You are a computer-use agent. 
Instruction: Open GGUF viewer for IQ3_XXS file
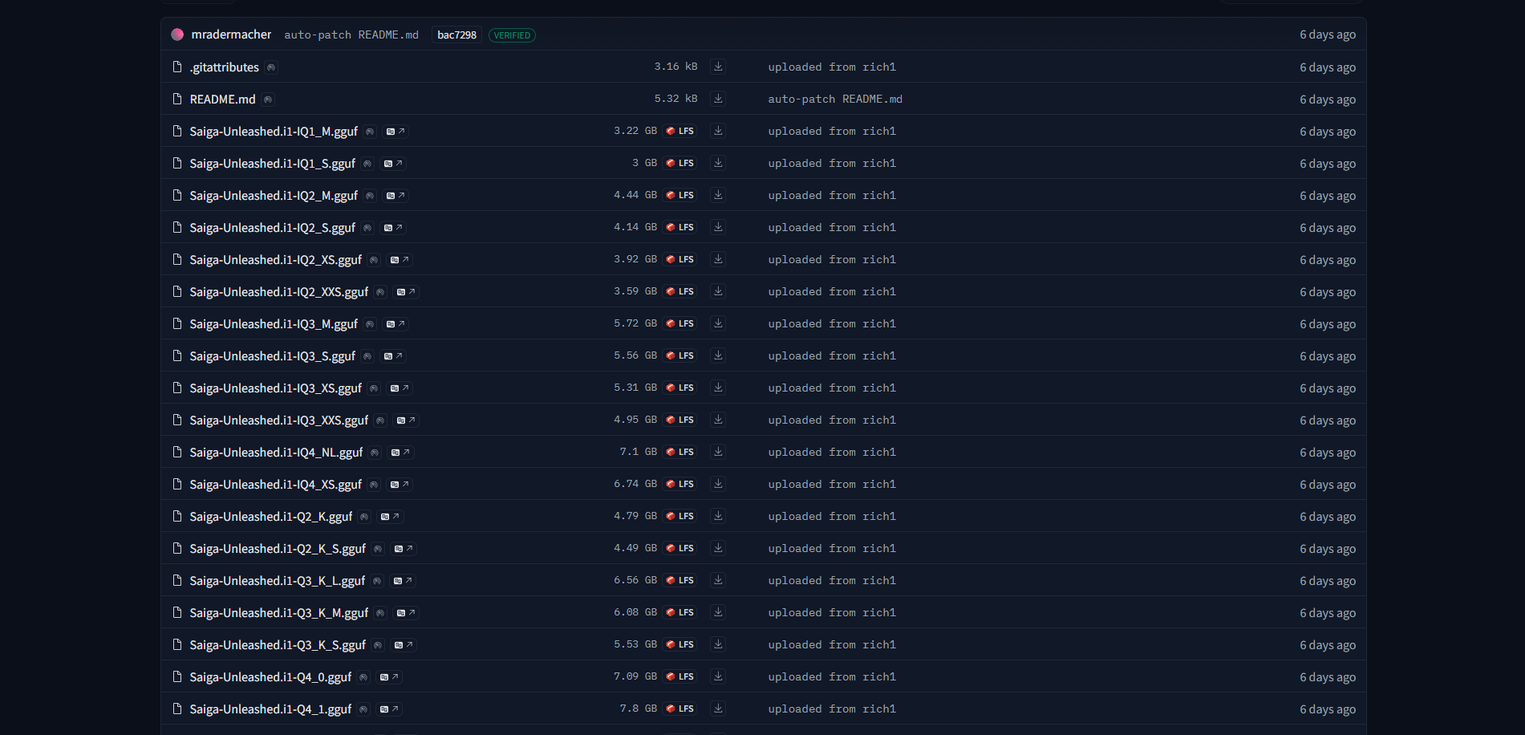(x=406, y=420)
